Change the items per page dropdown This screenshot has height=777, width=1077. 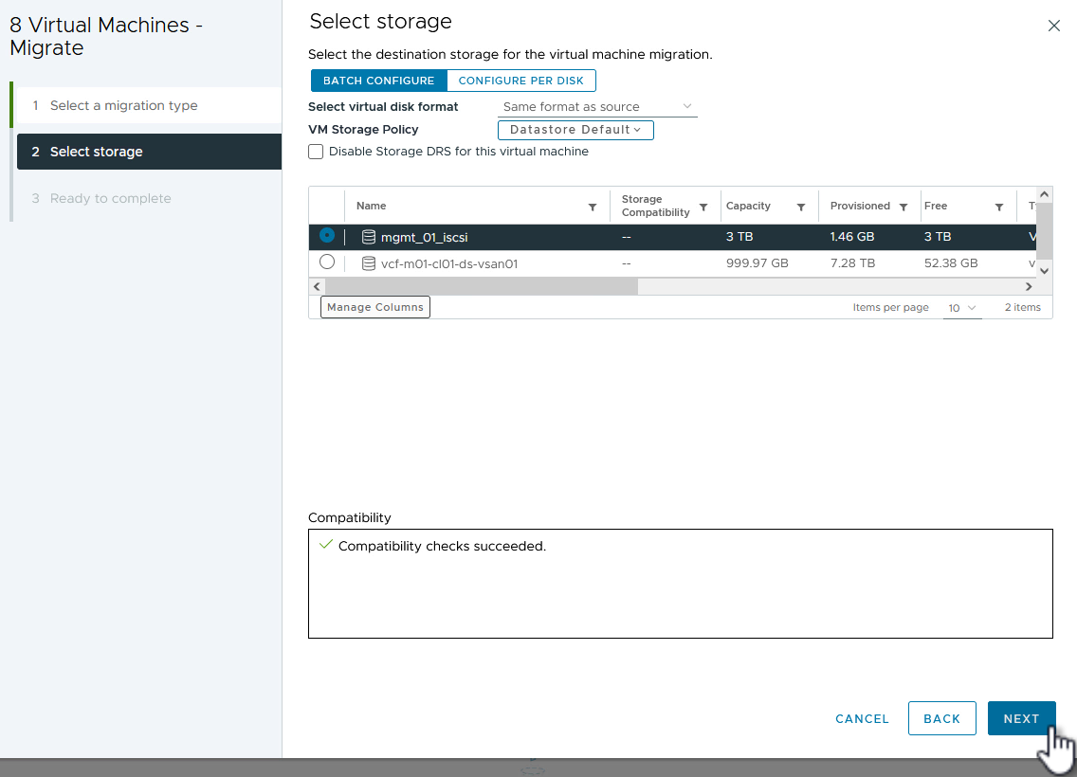tap(961, 308)
